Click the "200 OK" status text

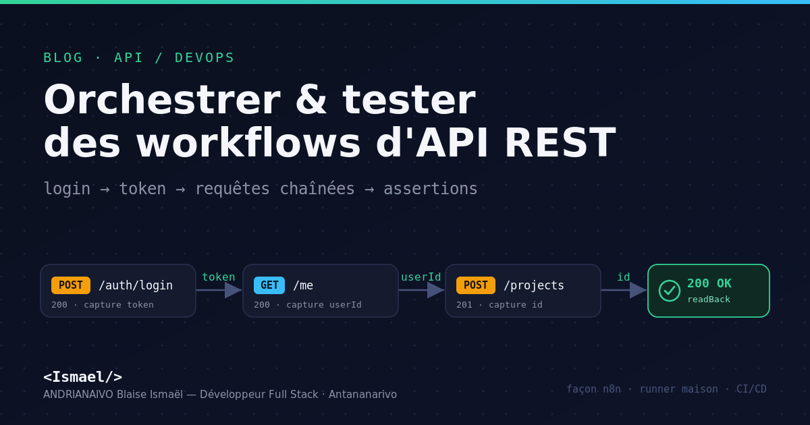click(x=709, y=283)
